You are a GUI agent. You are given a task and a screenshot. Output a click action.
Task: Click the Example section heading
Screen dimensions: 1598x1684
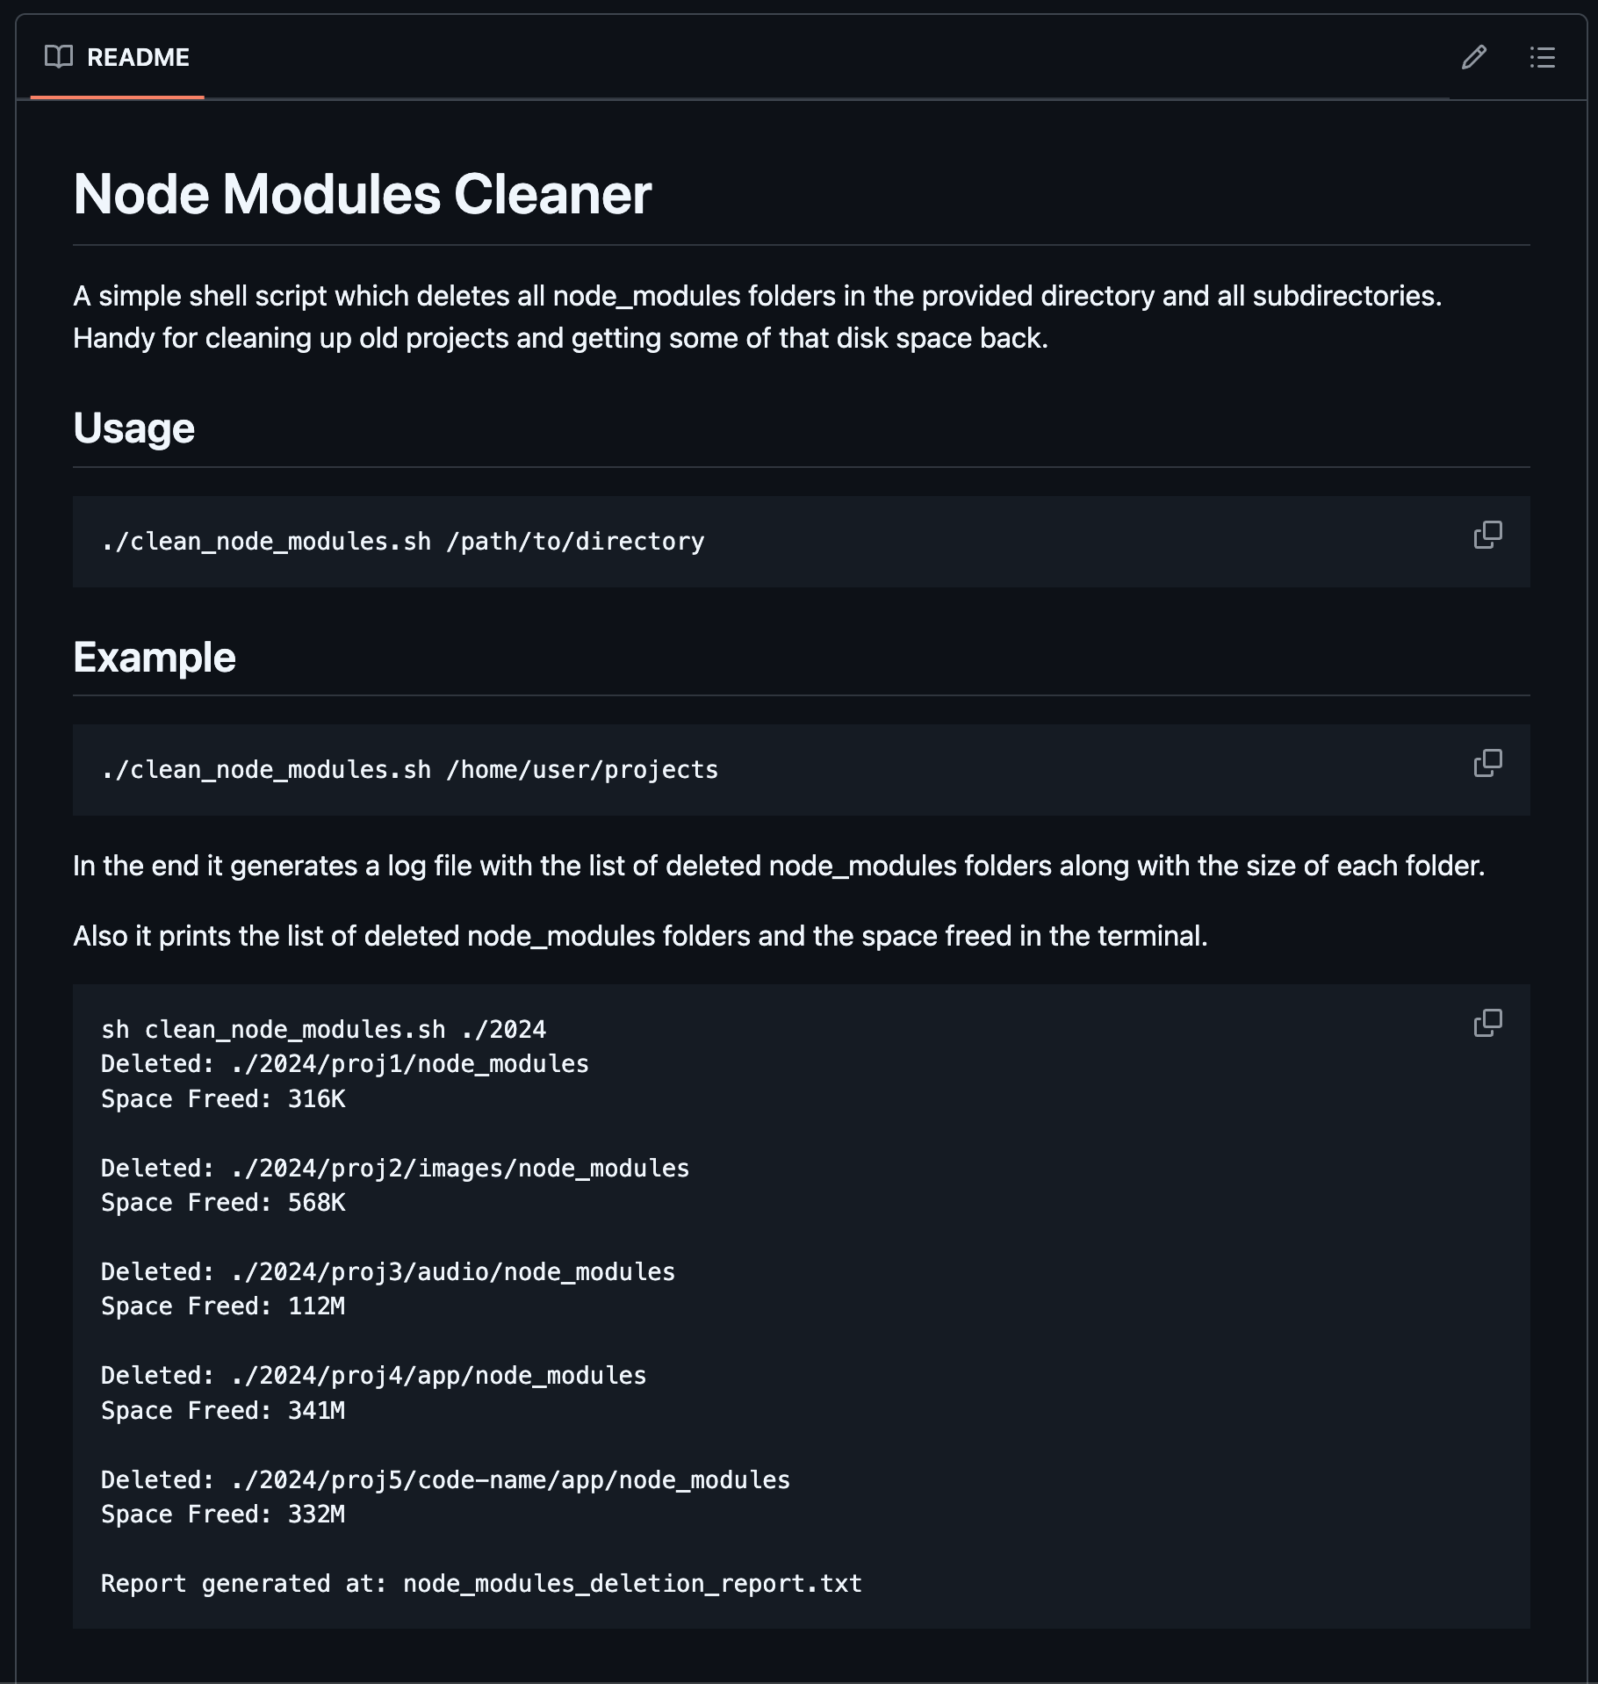155,657
